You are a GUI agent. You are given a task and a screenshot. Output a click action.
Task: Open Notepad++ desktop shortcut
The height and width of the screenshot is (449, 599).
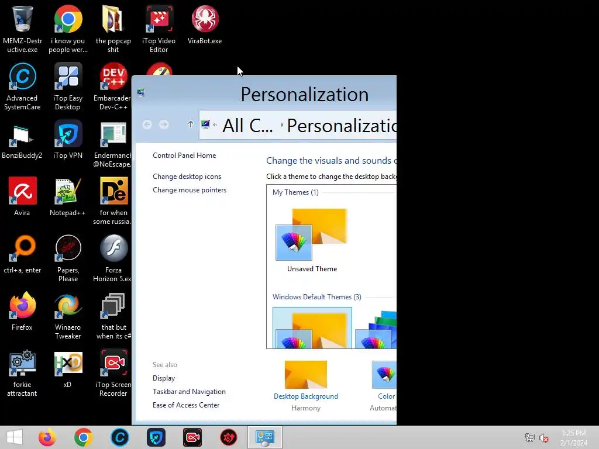pyautogui.click(x=68, y=197)
